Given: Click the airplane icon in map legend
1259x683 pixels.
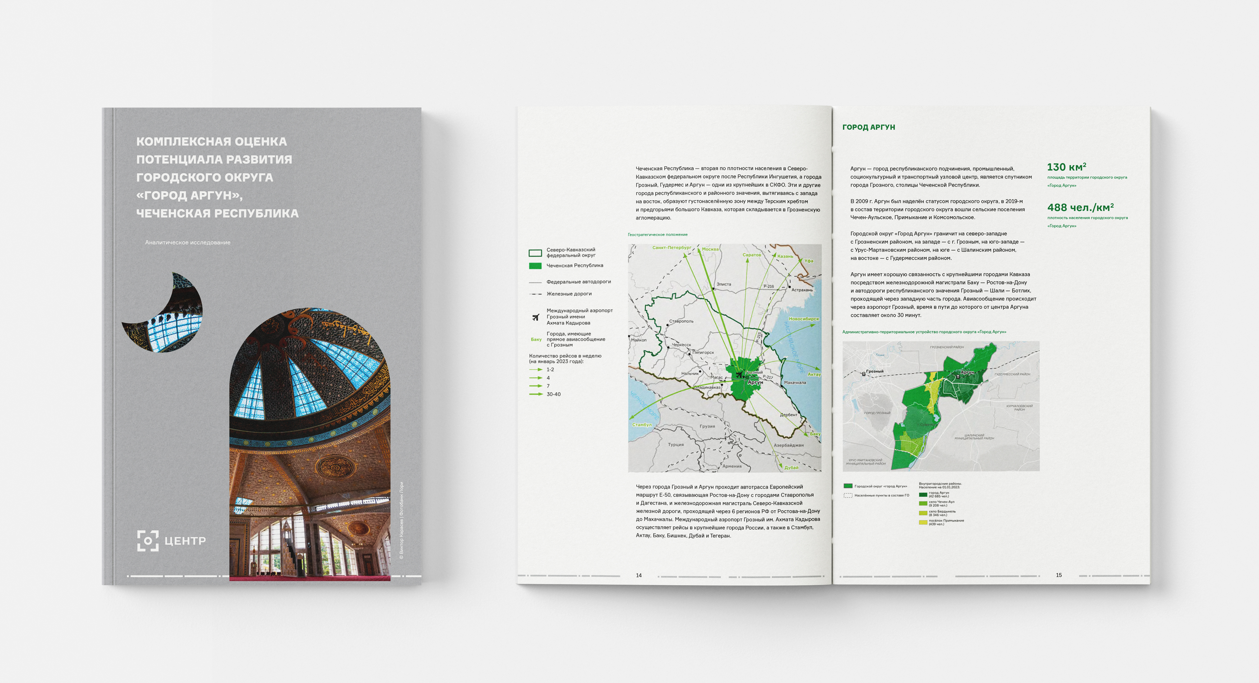Looking at the screenshot, I should (536, 317).
